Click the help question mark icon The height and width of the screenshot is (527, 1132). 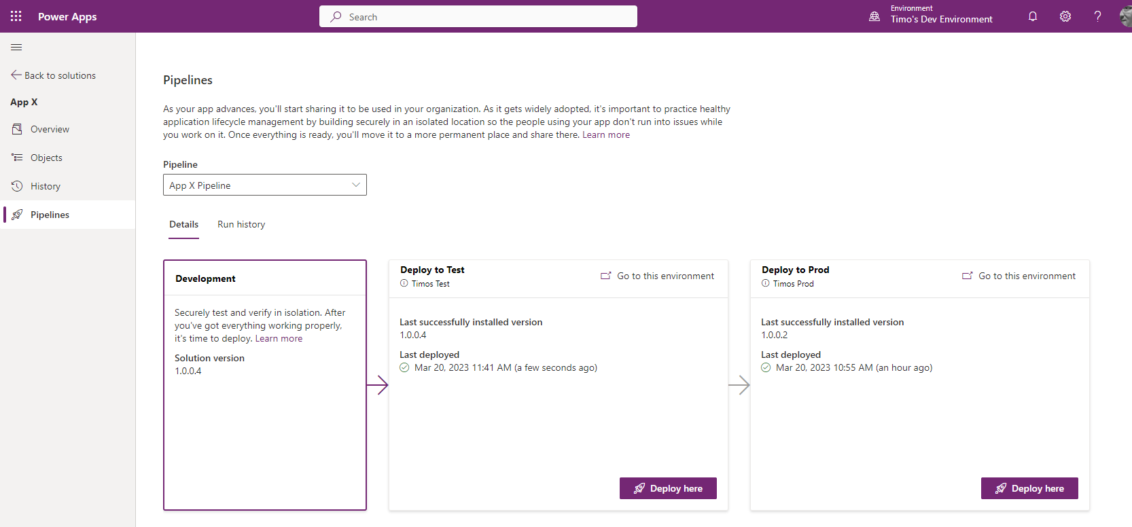pos(1097,16)
